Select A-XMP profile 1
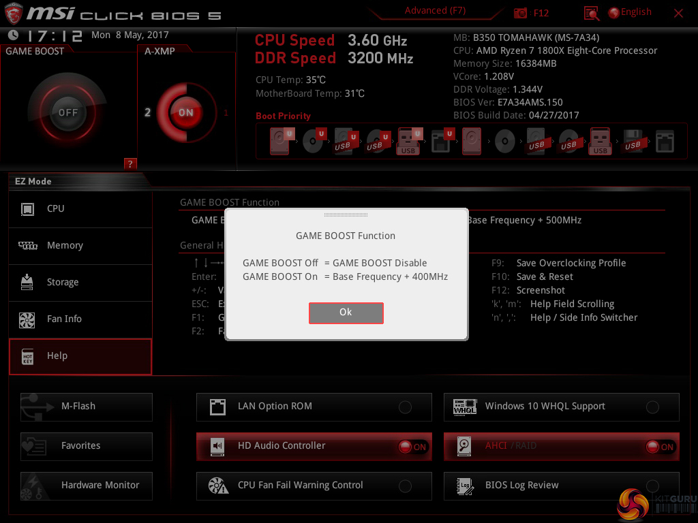Image resolution: width=698 pixels, height=523 pixels. (226, 112)
